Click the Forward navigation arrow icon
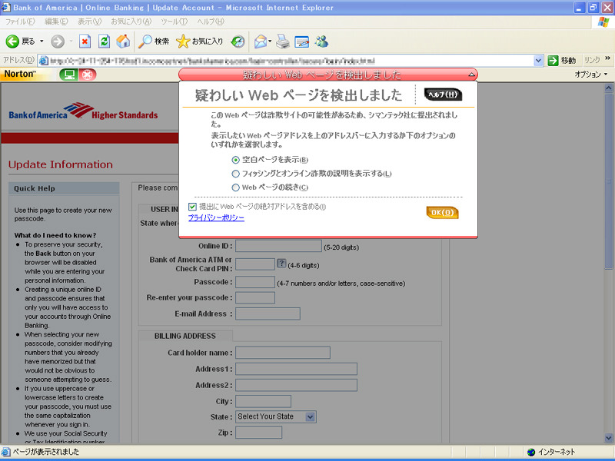The height and width of the screenshot is (461, 615). tap(58, 41)
